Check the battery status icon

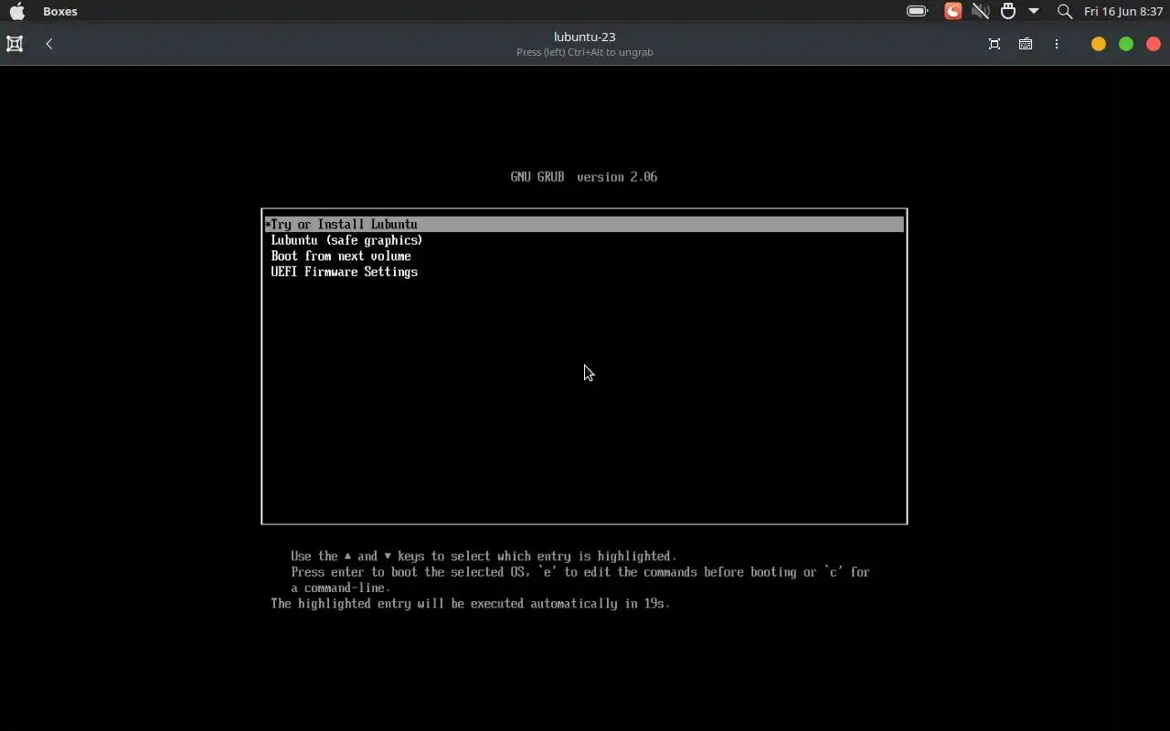917,11
